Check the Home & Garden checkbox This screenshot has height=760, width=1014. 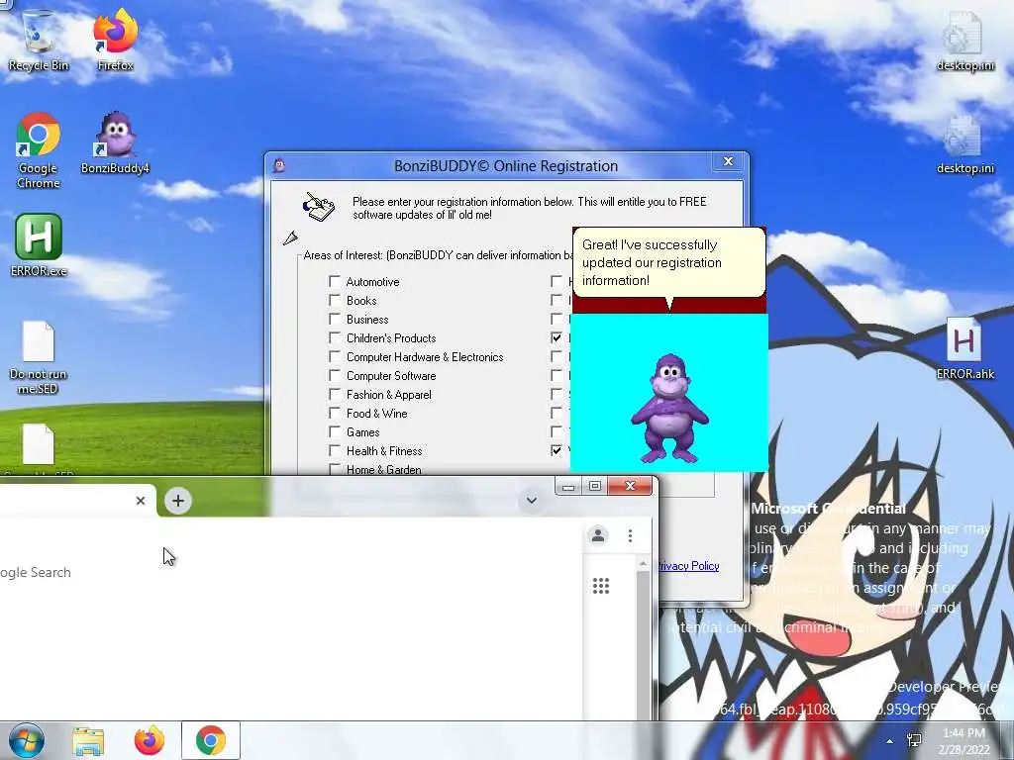click(335, 468)
